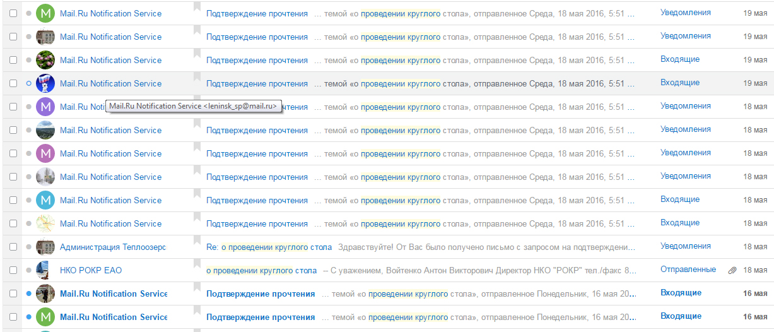Click the green M avatar of the first message
Screen dimensions: 774x332
(45, 13)
